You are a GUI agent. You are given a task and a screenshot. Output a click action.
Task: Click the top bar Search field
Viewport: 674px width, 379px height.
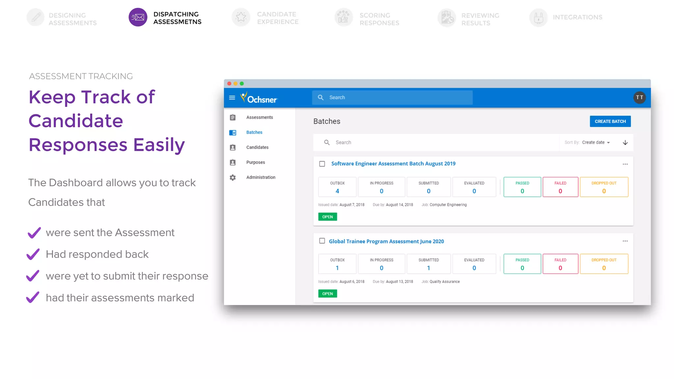coord(392,97)
